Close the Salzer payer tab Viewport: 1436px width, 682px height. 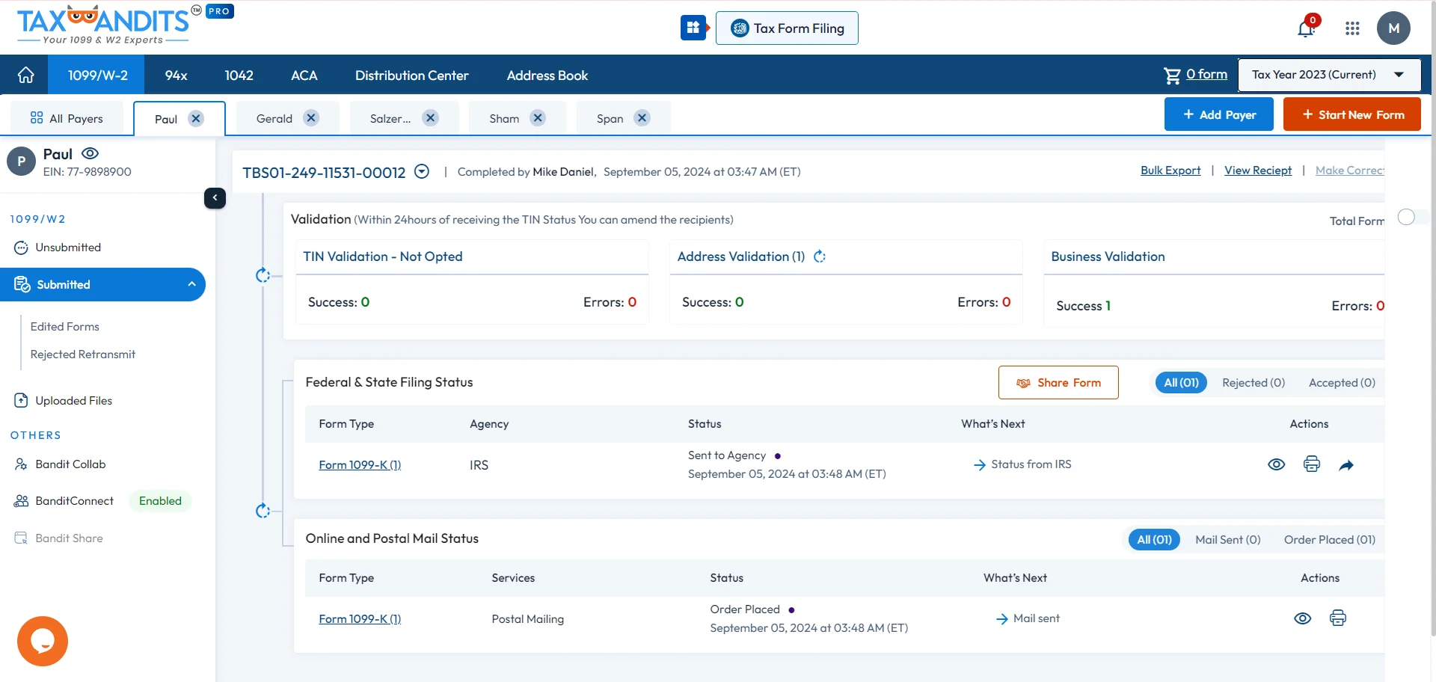[430, 117]
